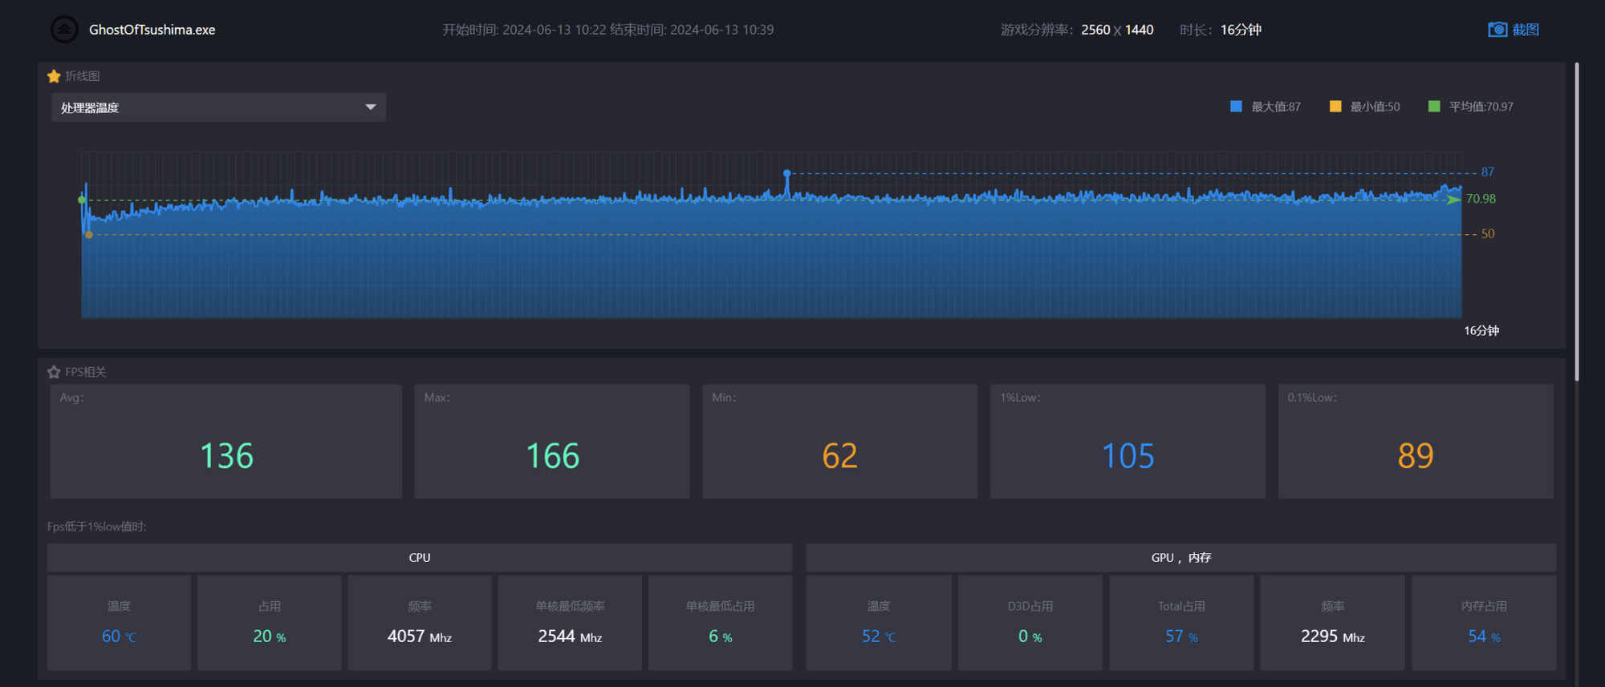
Task: Click the CPU 频率 value 4057 Mhz
Action: point(420,636)
